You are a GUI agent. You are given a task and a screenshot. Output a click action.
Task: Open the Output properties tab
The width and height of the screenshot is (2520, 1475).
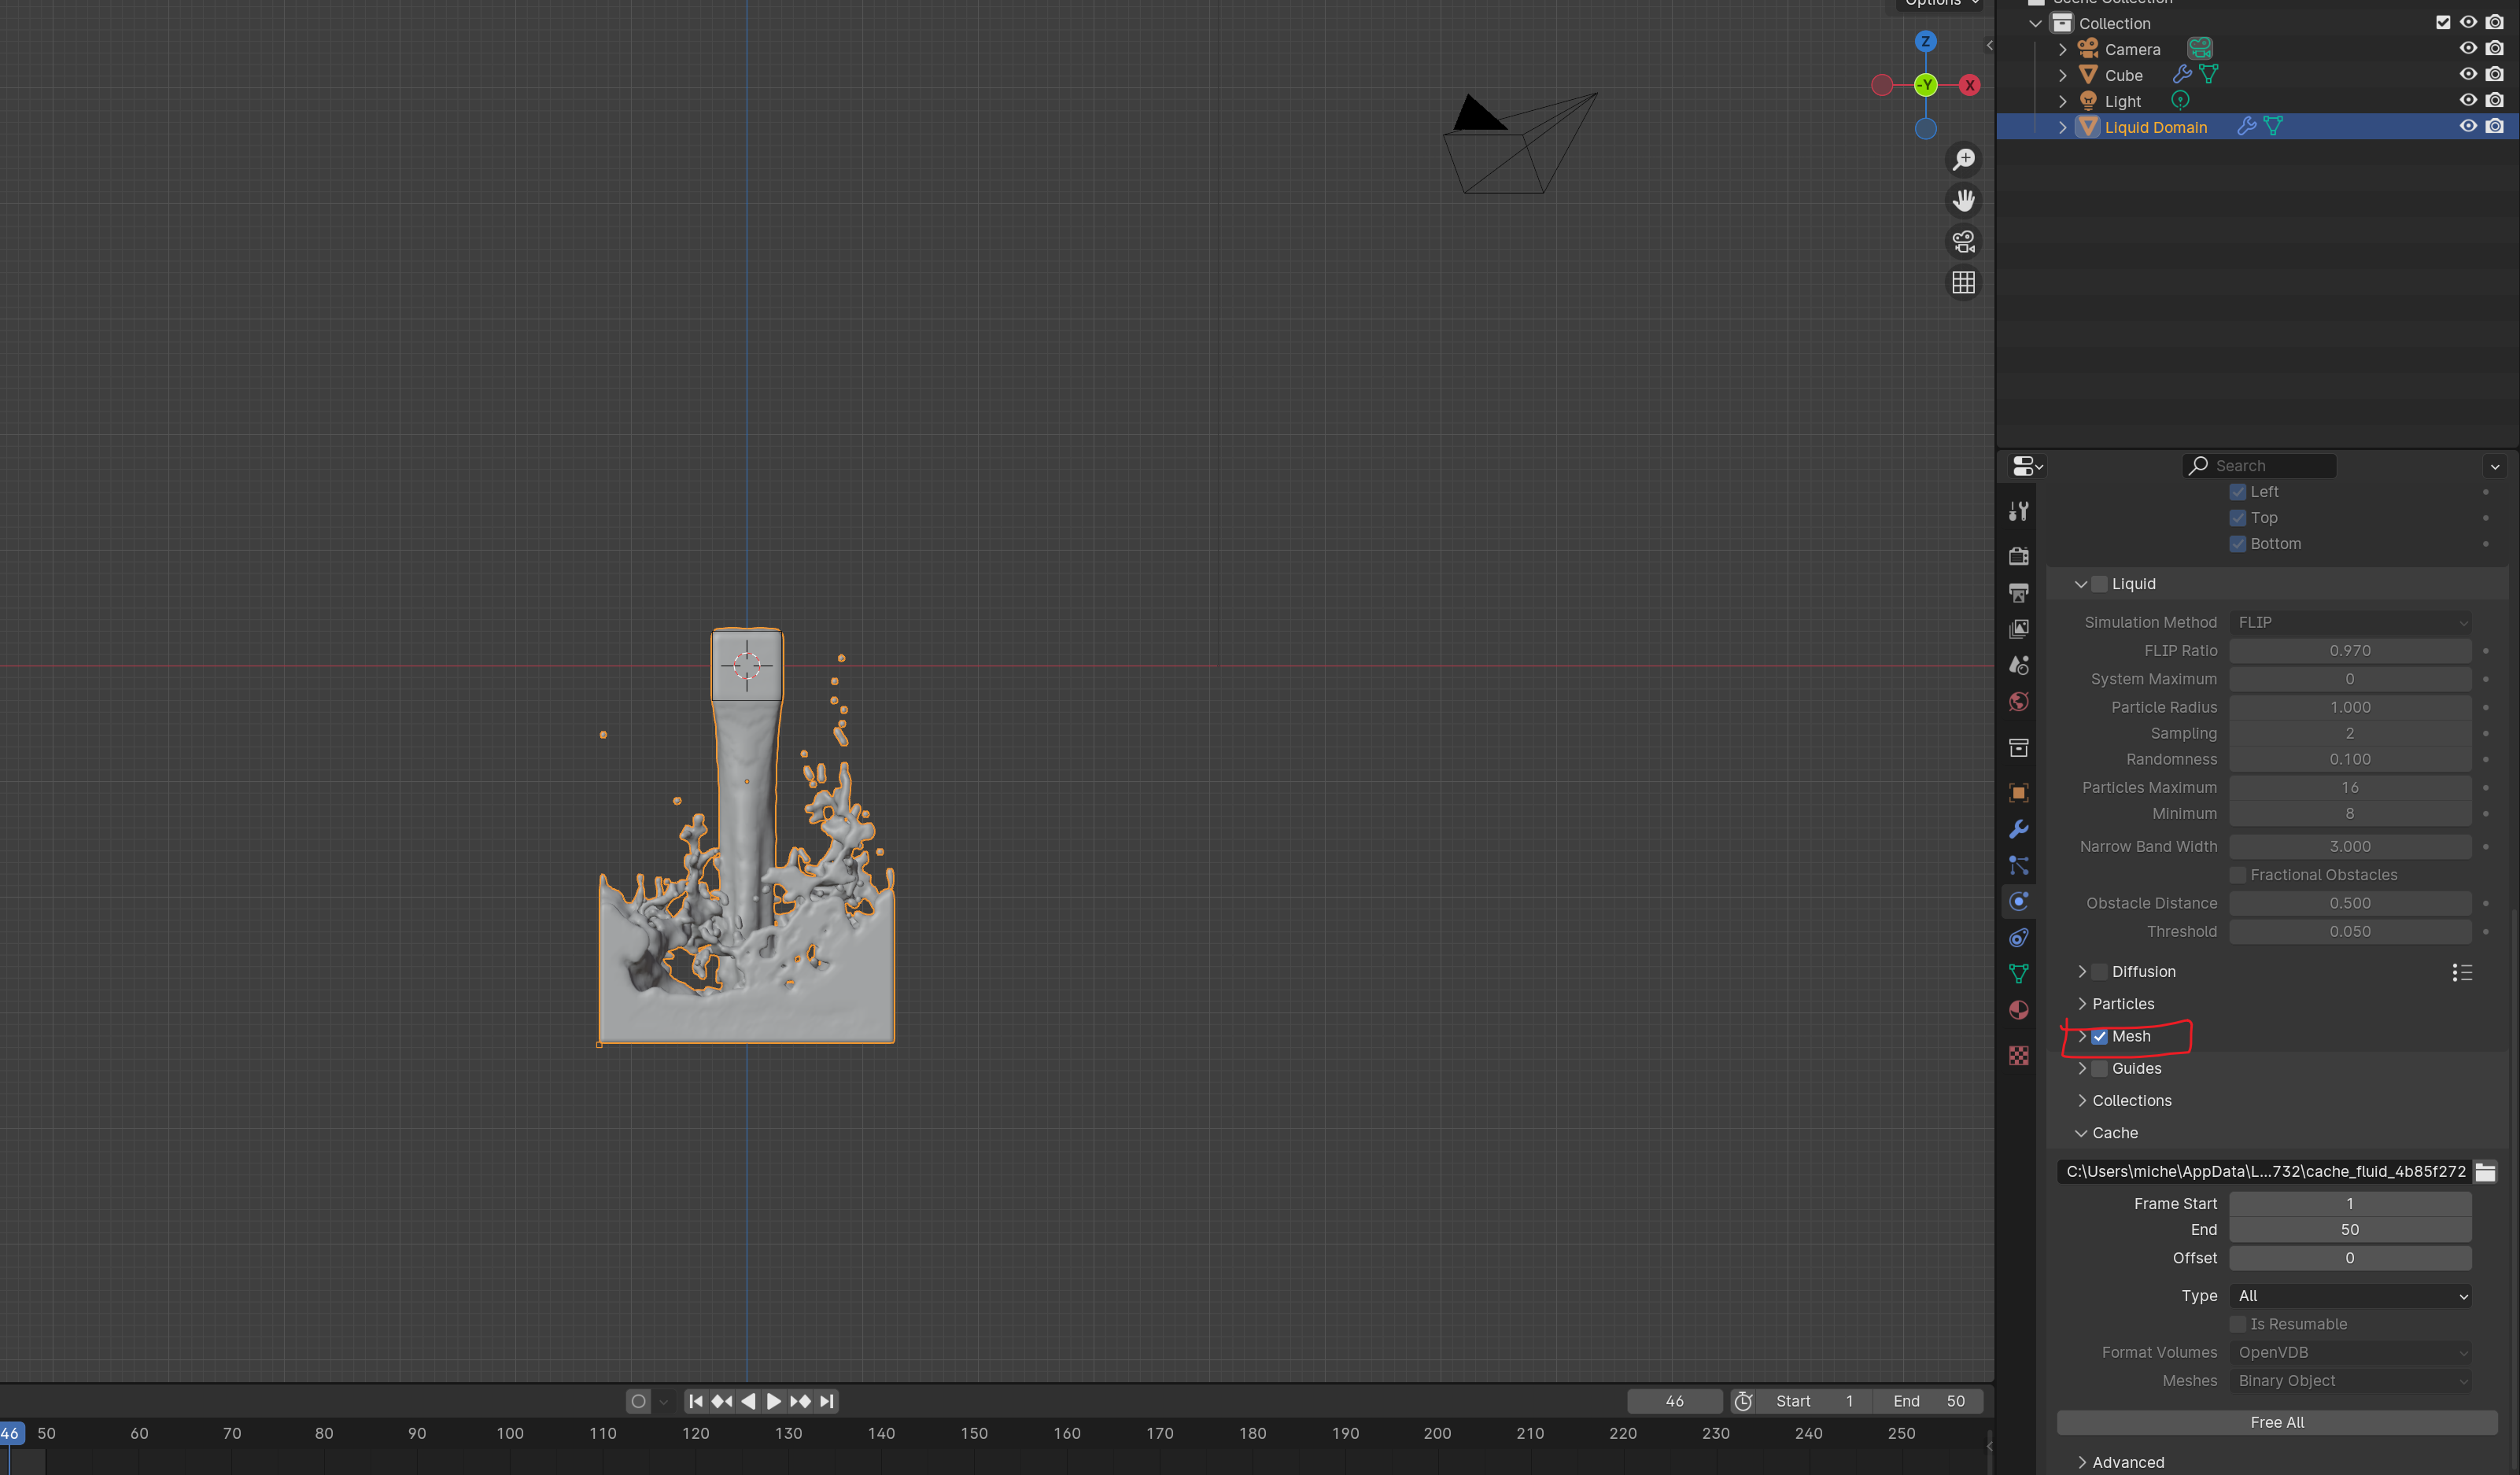(2018, 592)
